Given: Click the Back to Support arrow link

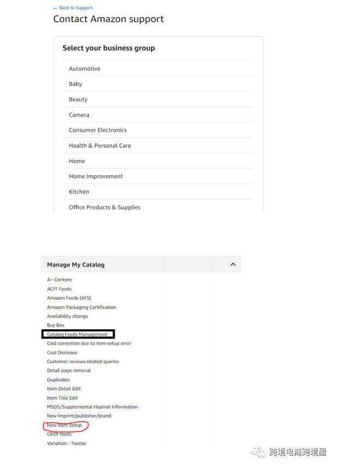Looking at the screenshot, I should (x=73, y=8).
